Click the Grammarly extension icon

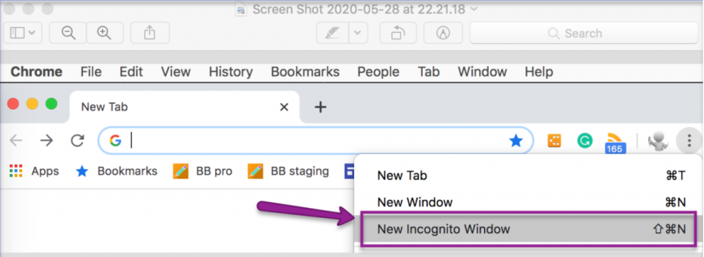click(584, 141)
